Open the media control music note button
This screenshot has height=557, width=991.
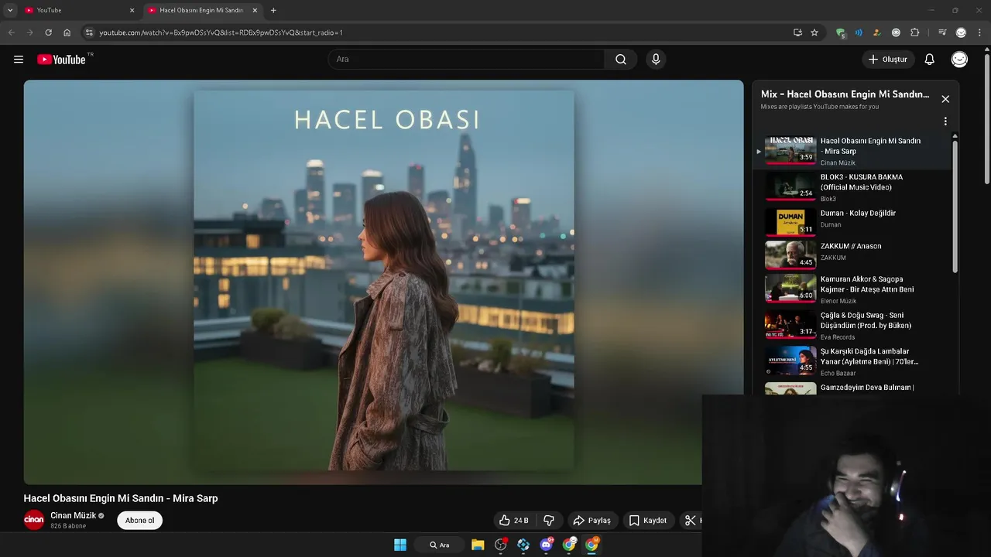[942, 32]
